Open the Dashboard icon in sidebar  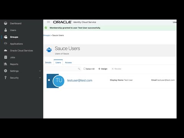pos(5,23)
